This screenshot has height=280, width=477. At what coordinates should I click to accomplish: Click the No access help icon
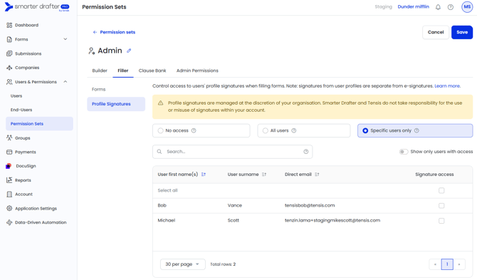(194, 130)
